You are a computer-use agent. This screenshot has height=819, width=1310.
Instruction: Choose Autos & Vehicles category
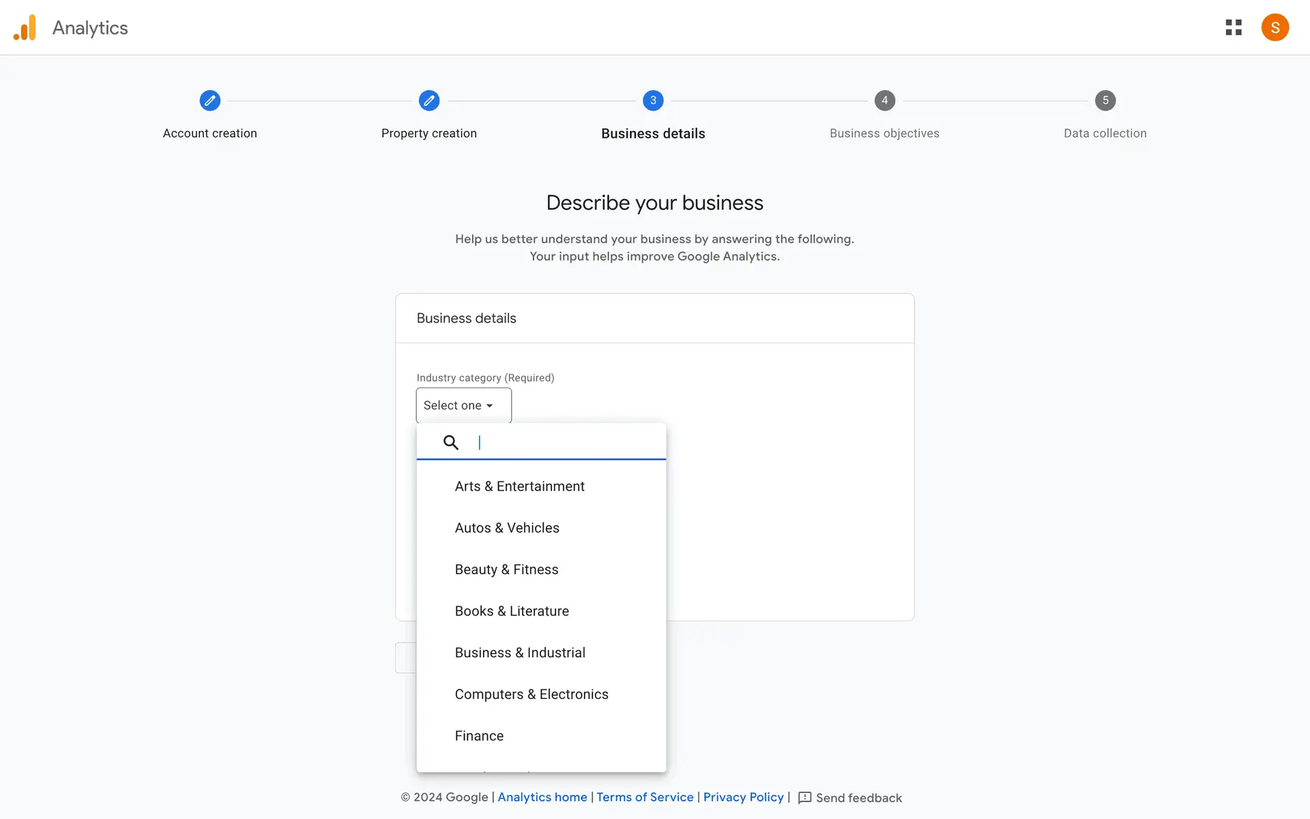[507, 528]
